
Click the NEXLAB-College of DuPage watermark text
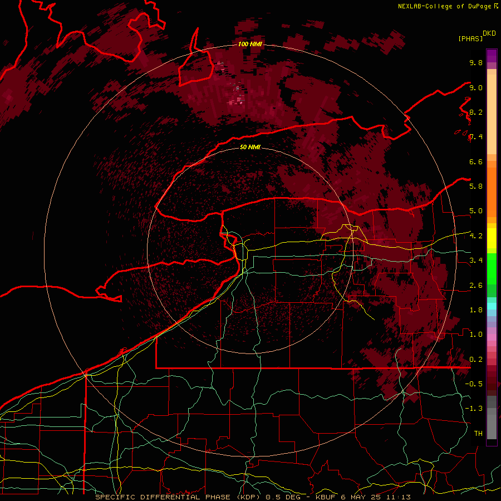[444, 6]
